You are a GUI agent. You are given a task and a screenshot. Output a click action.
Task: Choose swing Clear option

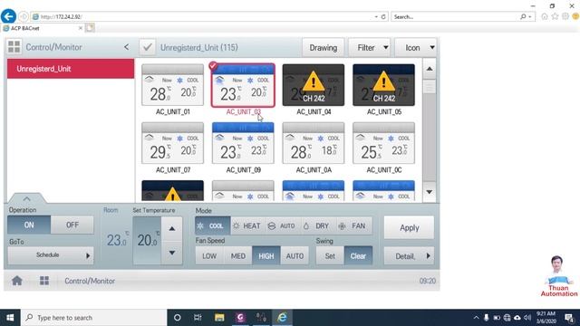(358, 255)
